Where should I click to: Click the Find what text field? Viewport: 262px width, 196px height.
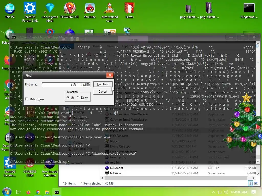pos(66,84)
